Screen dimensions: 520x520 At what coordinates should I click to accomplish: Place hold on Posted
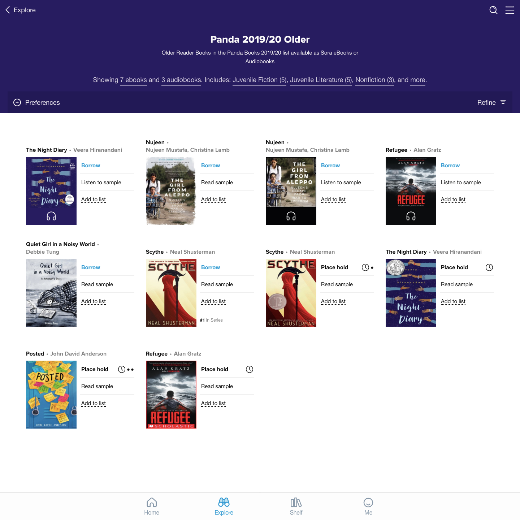click(95, 369)
